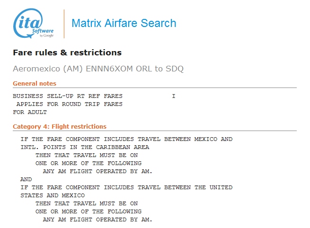Viewport: 310px width, 228px height.
Task: Click the orange vertical divider beside the logo
Action: tap(64, 24)
